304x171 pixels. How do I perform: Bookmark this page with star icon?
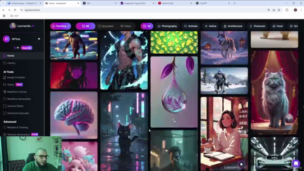pyautogui.click(x=279, y=10)
